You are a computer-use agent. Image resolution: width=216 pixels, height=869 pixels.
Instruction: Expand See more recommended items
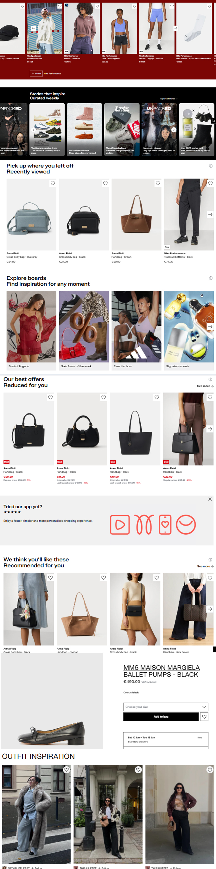pos(205,566)
